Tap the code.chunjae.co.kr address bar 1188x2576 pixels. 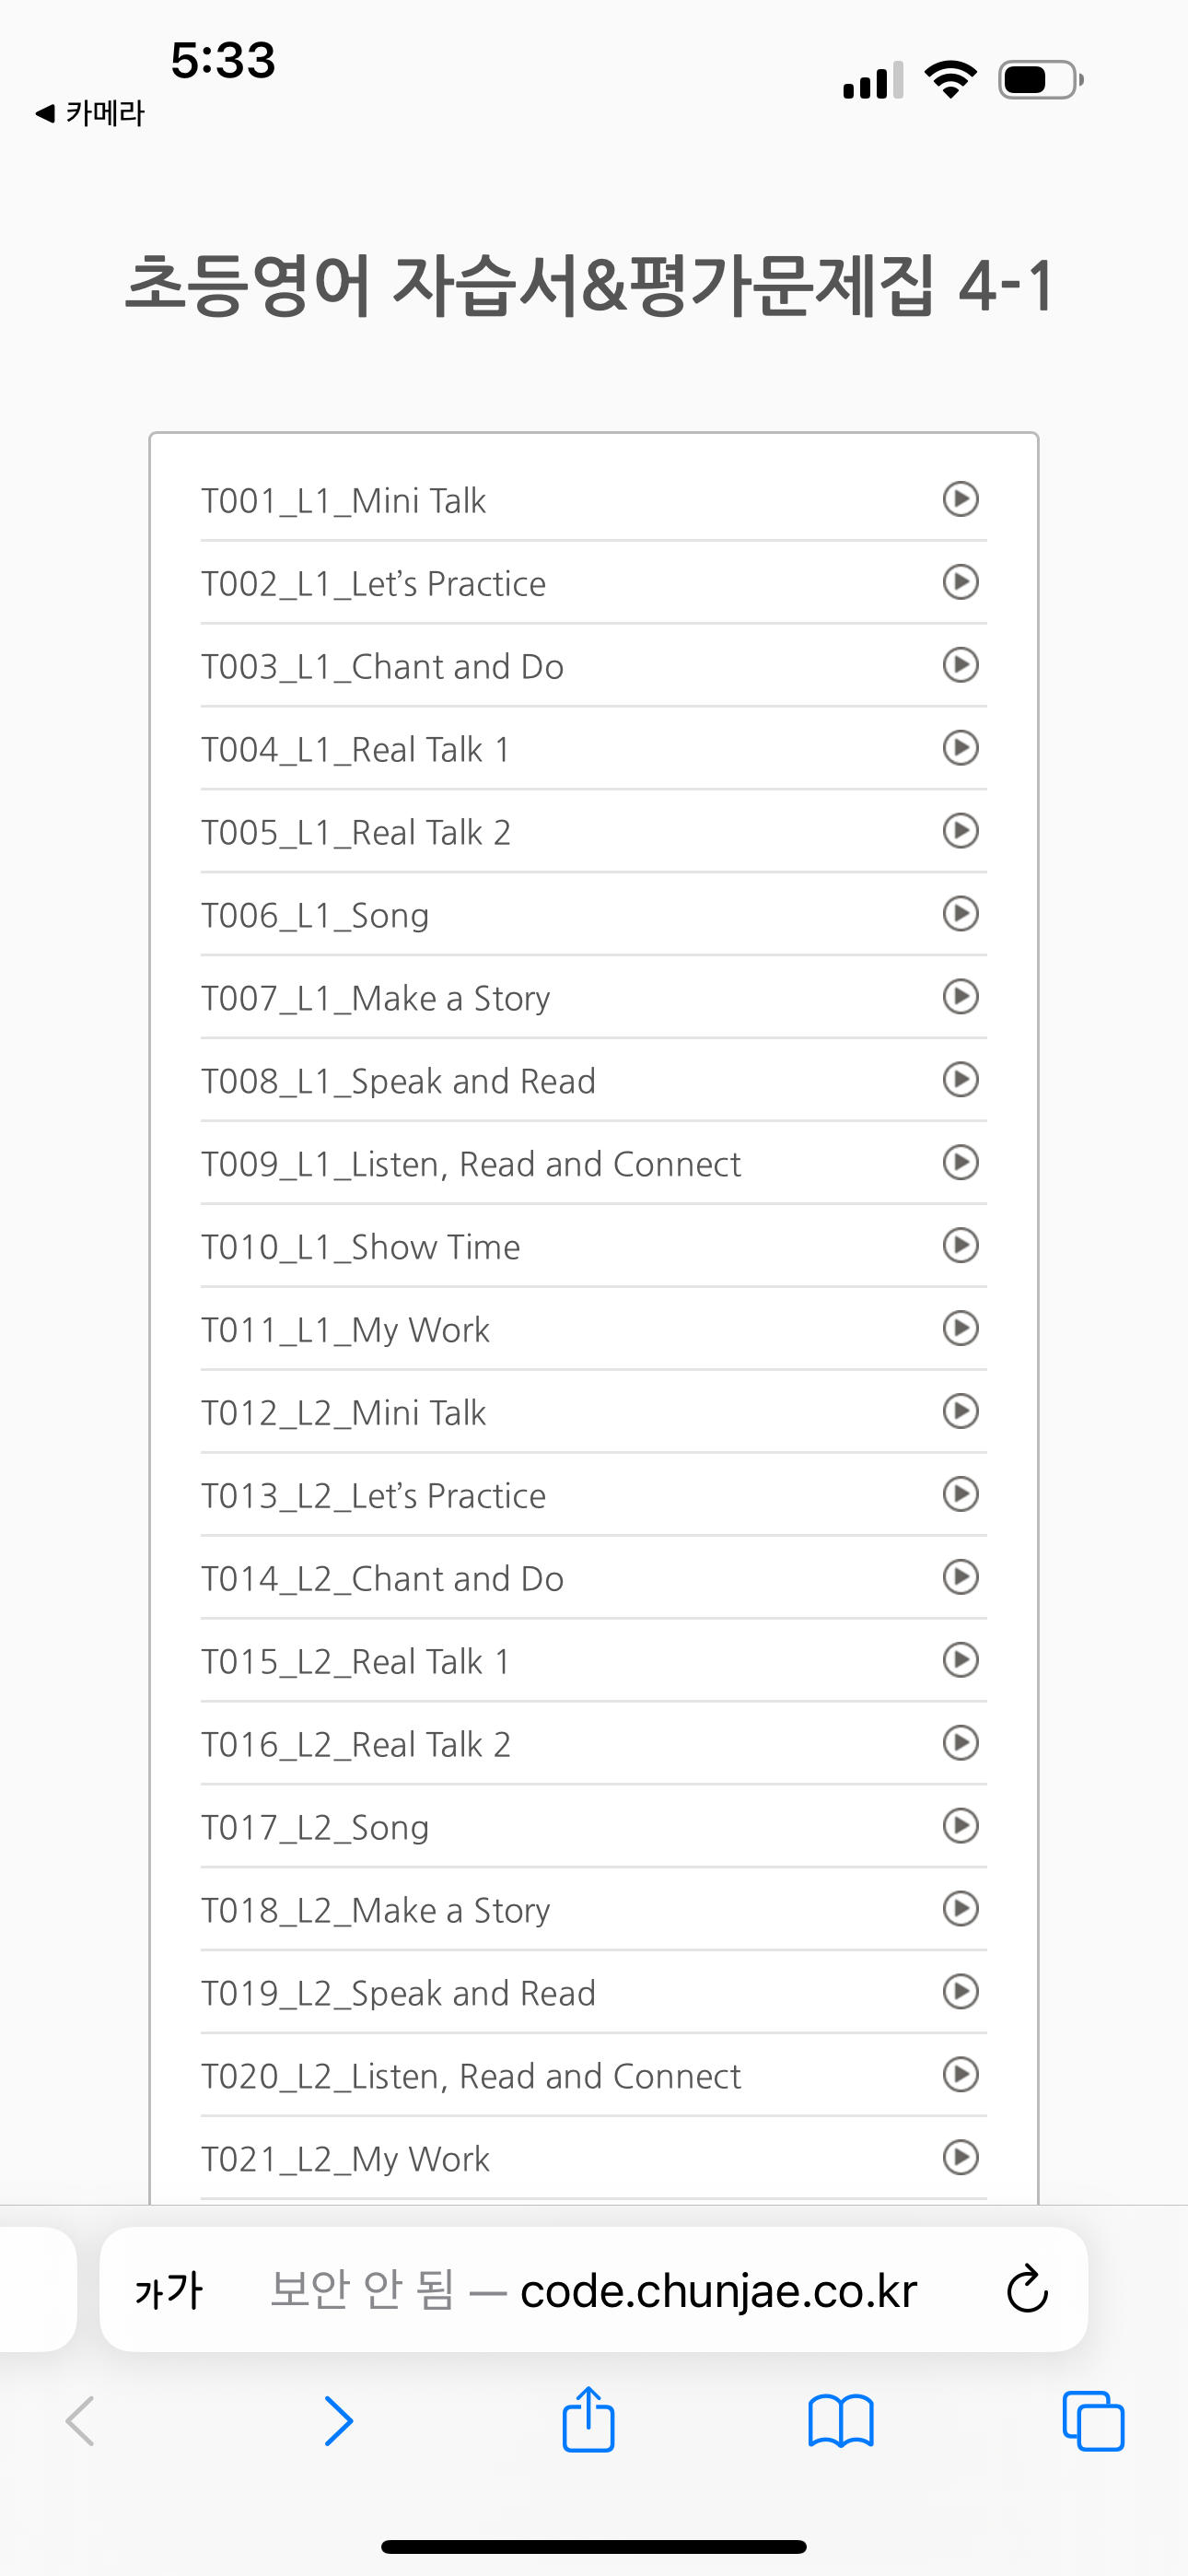(594, 2289)
